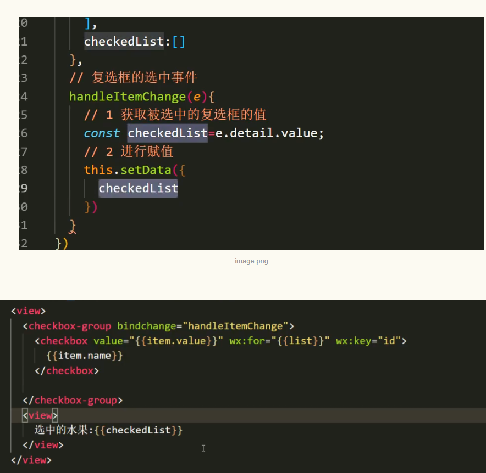
Task: Click the highlighted inner <view> tag
Action: pos(40,415)
